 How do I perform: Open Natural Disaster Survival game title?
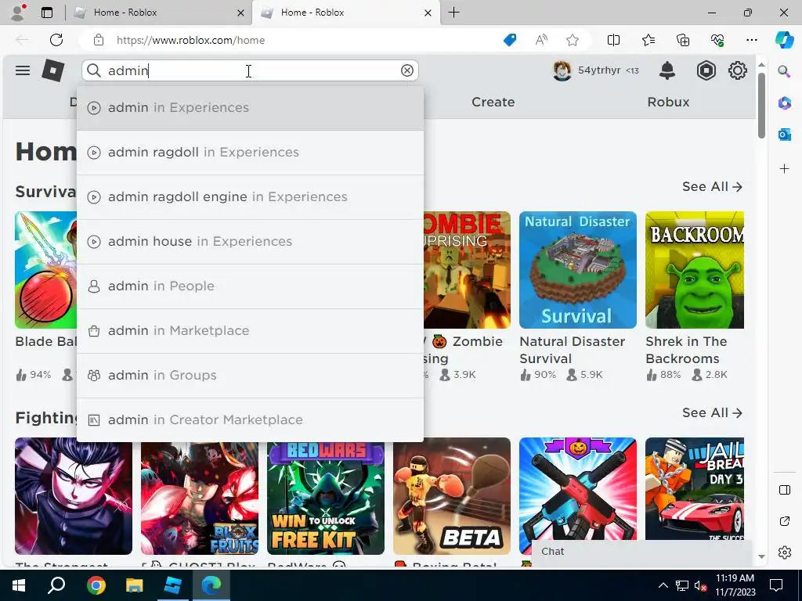pos(572,350)
